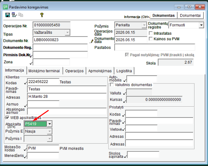Click the Zona input field
208x166 pixels.
[51, 62]
